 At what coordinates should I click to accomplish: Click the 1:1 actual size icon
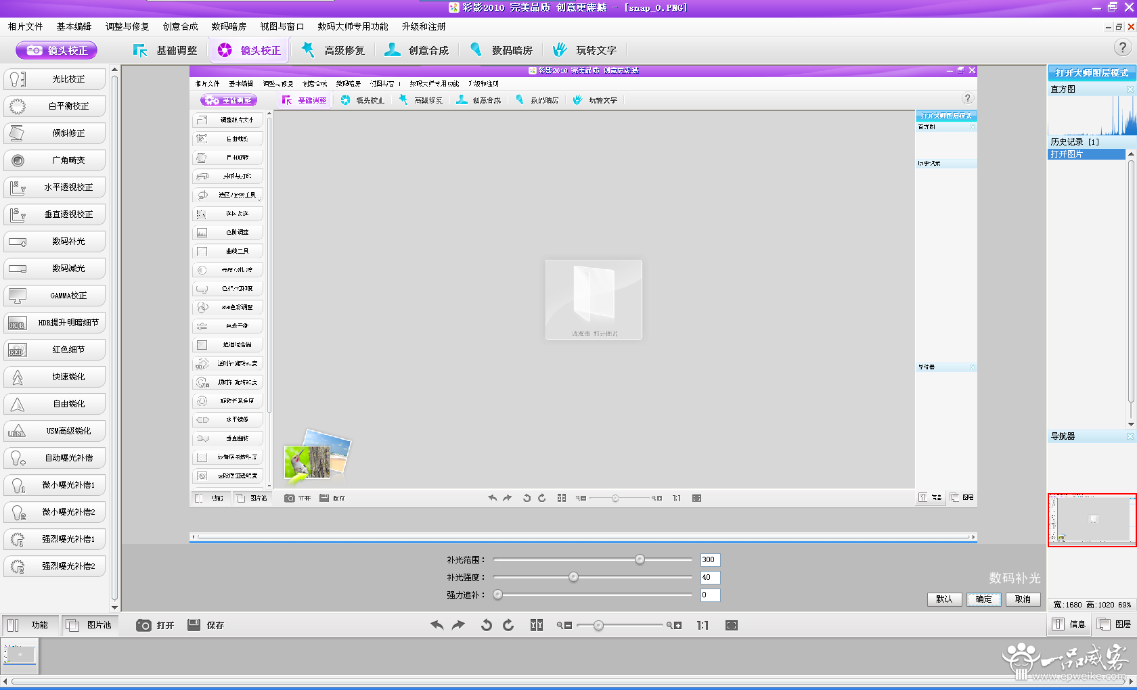pyautogui.click(x=703, y=625)
